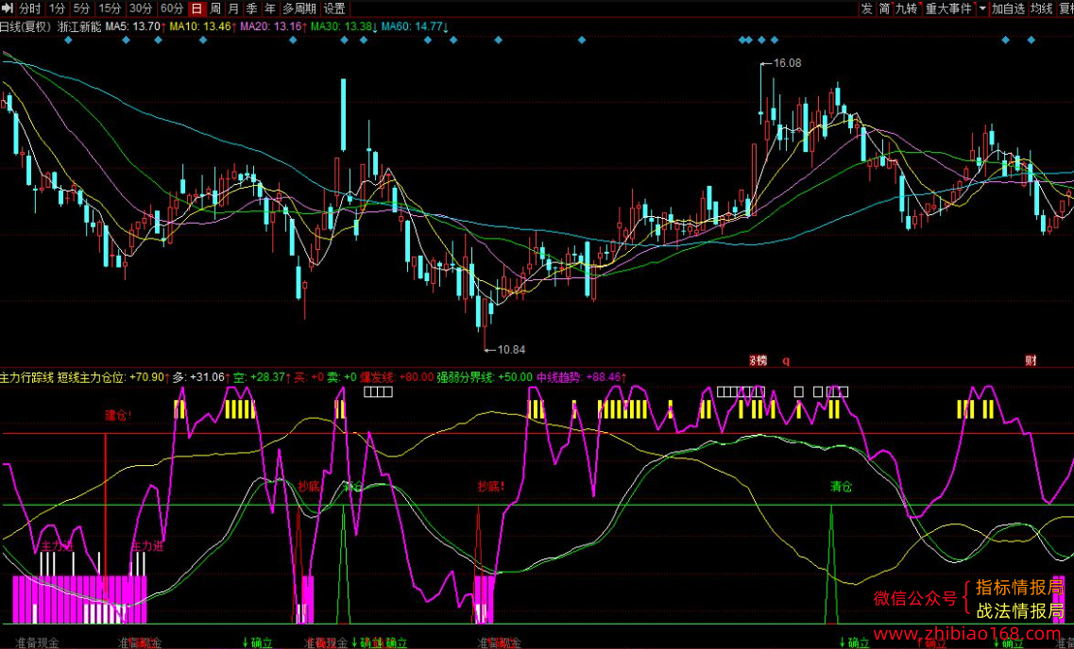Click the green 清仓 signal on right
Image resolution: width=1074 pixels, height=649 pixels.
pyautogui.click(x=841, y=487)
